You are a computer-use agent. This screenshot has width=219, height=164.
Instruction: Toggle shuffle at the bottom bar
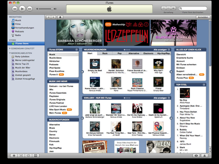(21, 156)
